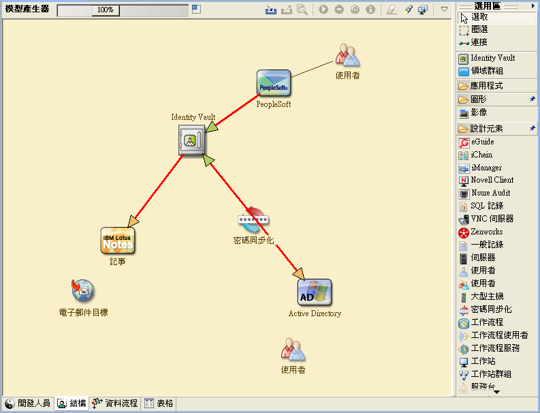
Task: Pick 工作站群組 palette item
Action: point(498,374)
